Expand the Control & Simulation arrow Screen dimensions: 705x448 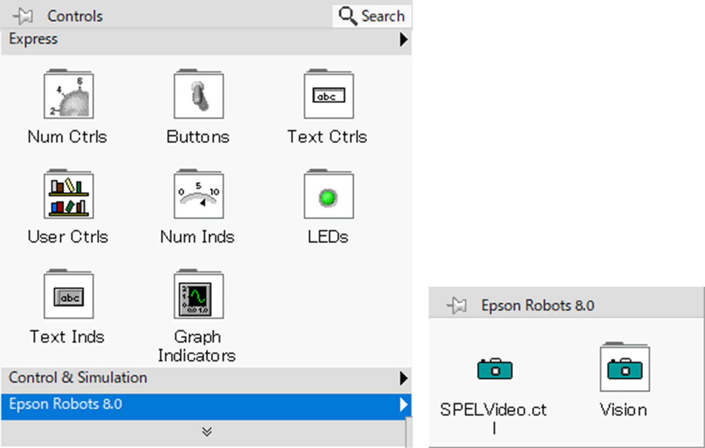403,378
